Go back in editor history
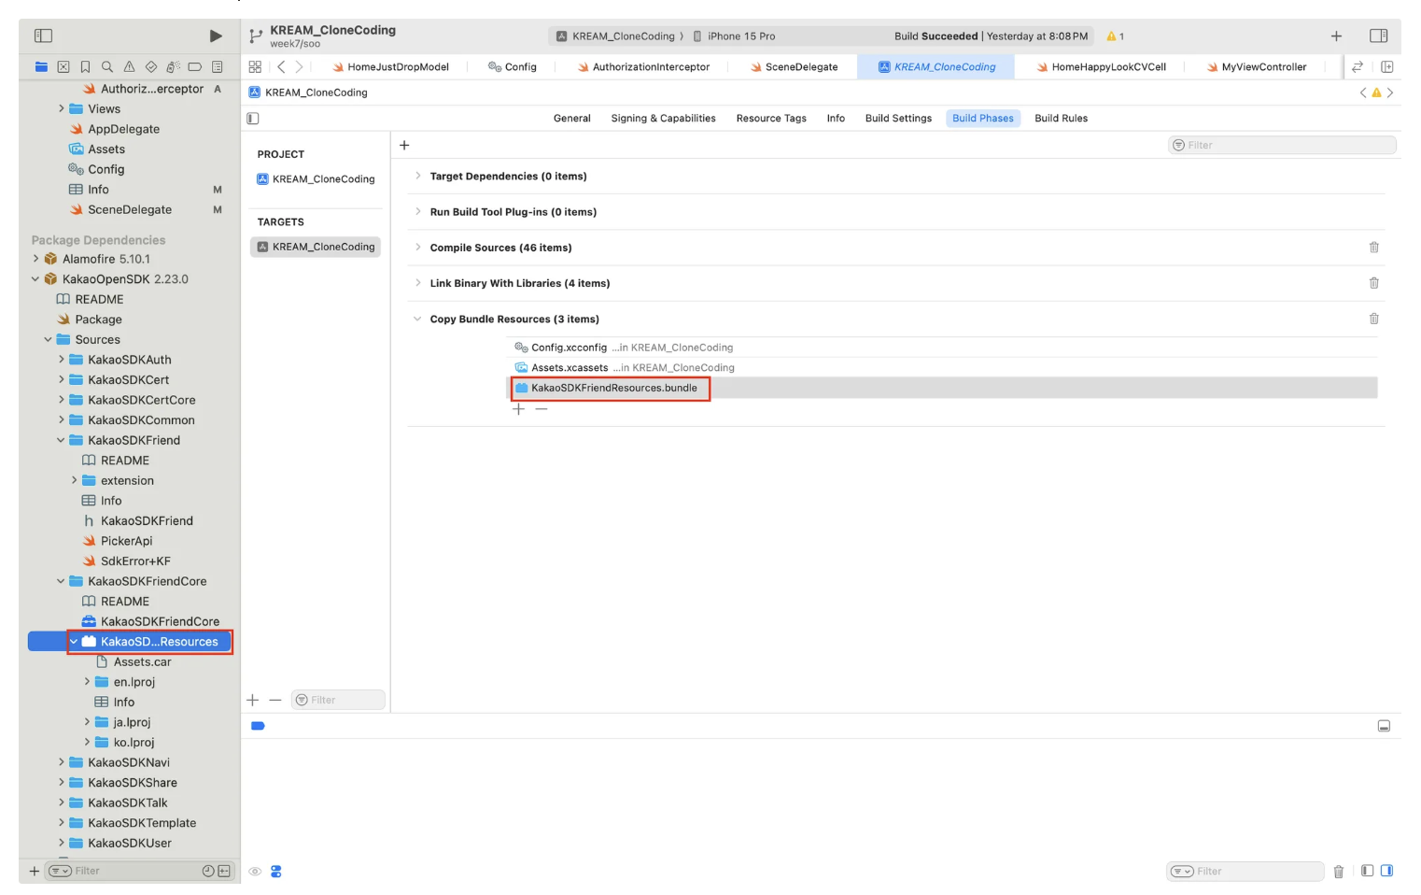The height and width of the screenshot is (895, 1421). point(281,67)
